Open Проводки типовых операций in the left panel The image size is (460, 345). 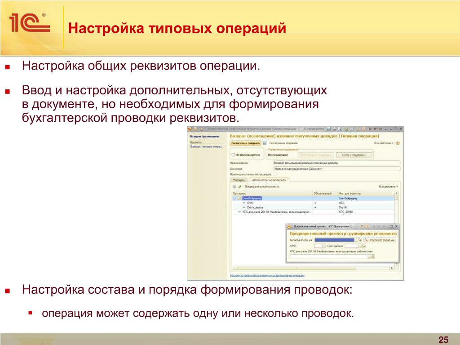tap(206, 147)
